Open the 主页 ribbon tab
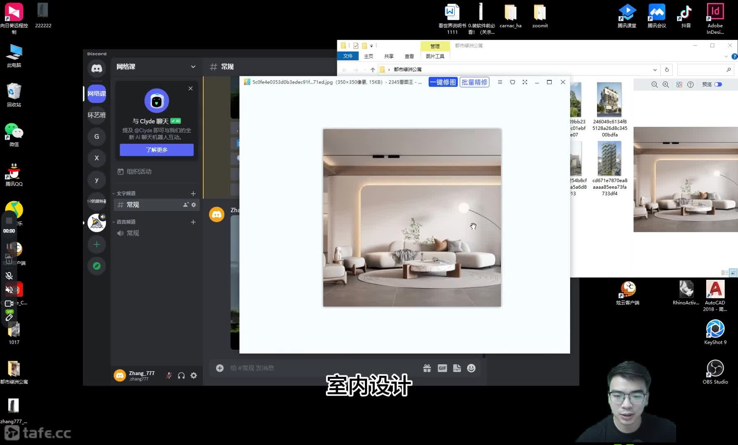 (x=368, y=56)
